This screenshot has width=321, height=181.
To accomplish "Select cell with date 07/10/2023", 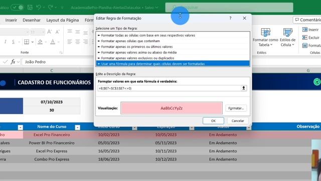I will click(52, 102).
